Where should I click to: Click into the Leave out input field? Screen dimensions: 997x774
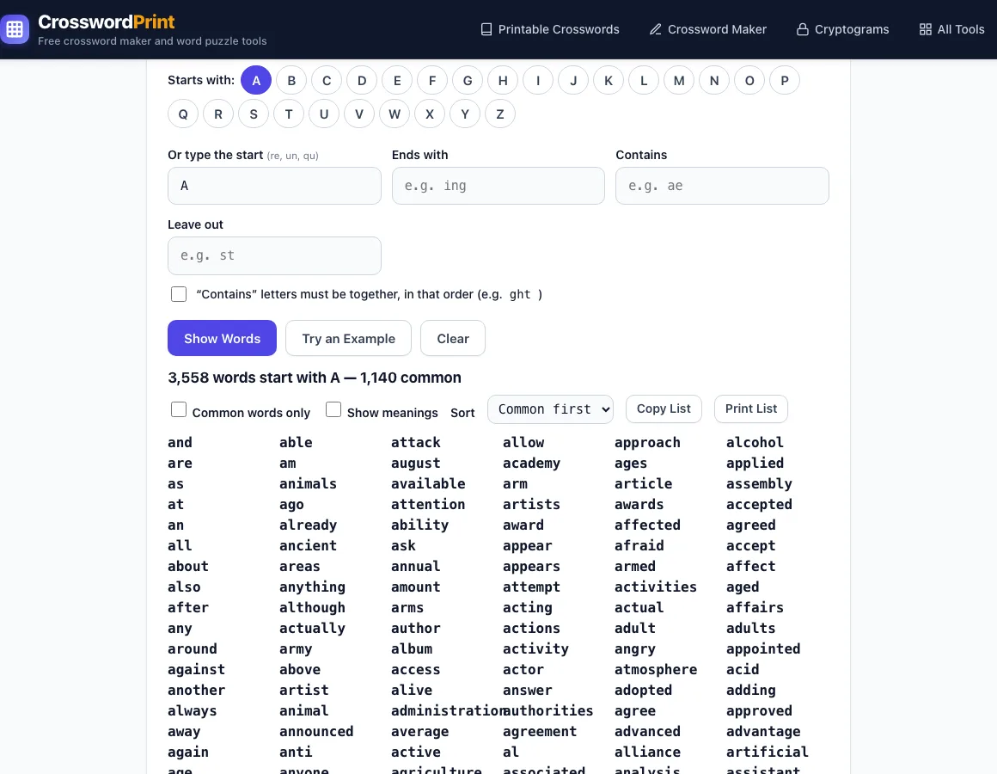click(x=275, y=255)
